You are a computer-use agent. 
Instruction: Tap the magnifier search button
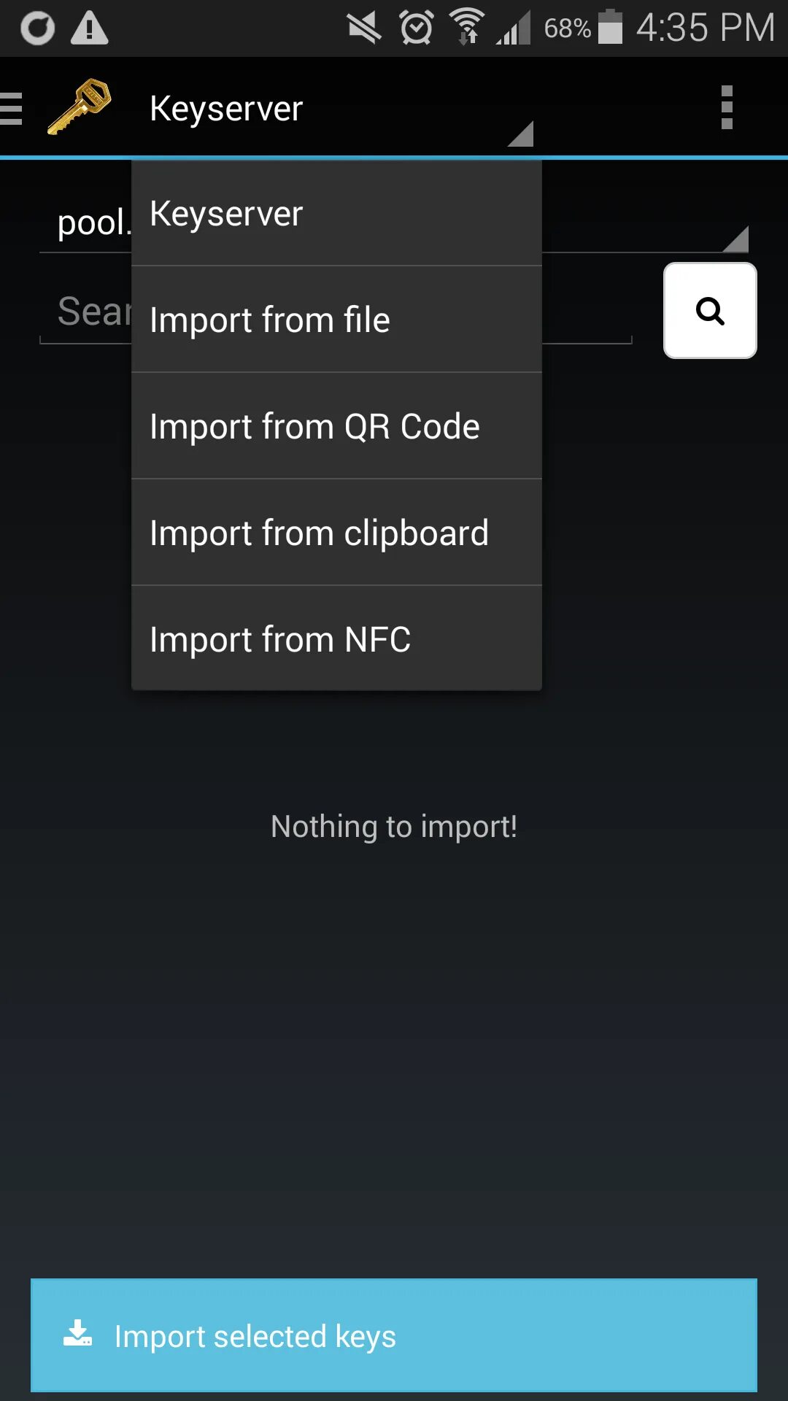coord(709,311)
